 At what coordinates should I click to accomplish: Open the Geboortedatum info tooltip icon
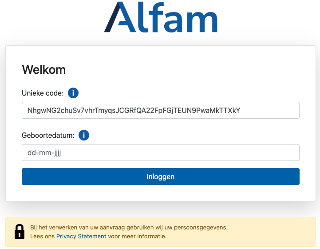pos(84,135)
